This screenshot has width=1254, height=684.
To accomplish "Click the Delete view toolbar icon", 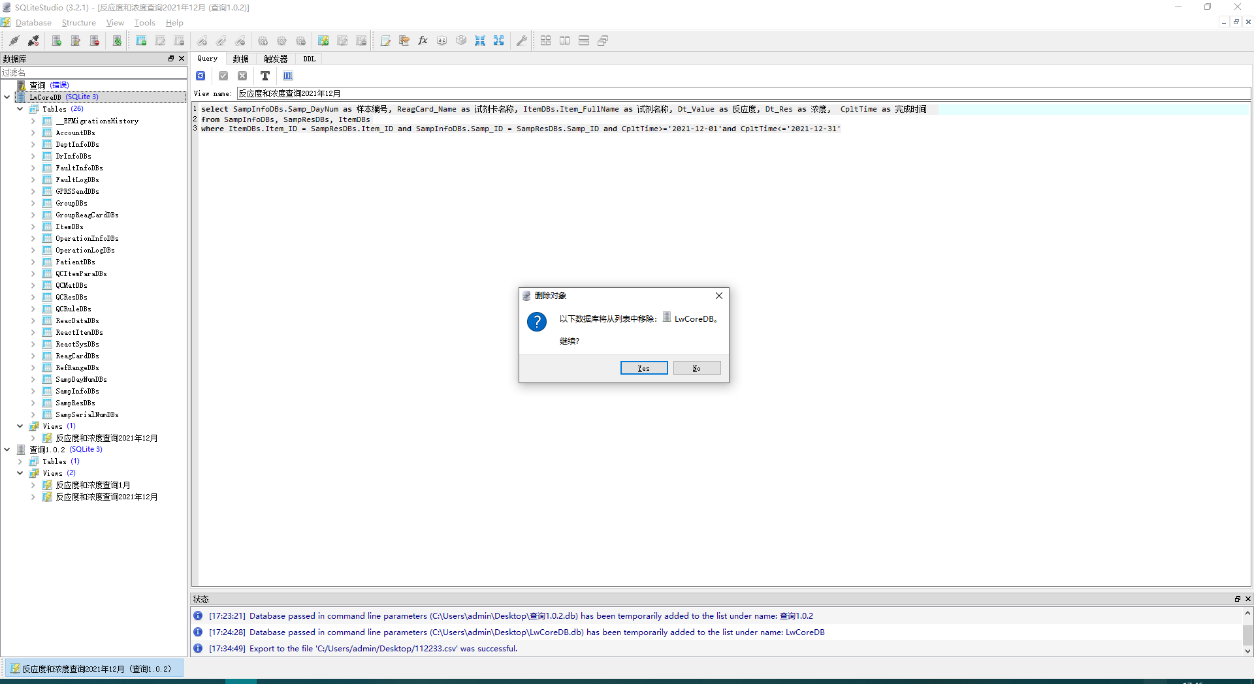I will (x=361, y=40).
